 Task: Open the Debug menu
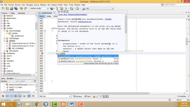tap(54, 5)
